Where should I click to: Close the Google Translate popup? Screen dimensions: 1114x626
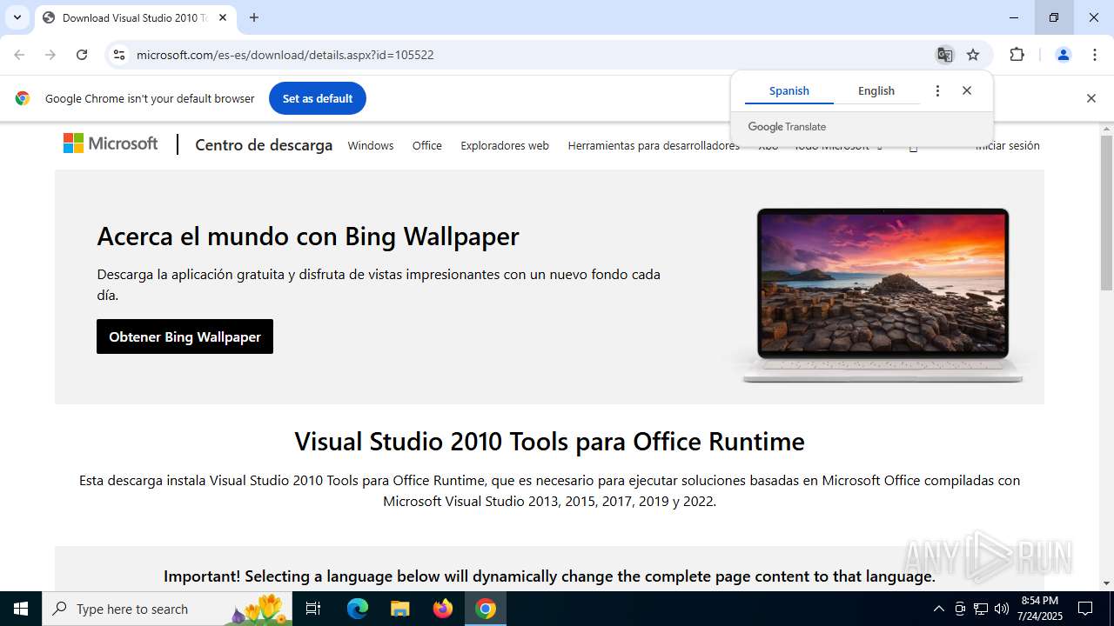967,90
